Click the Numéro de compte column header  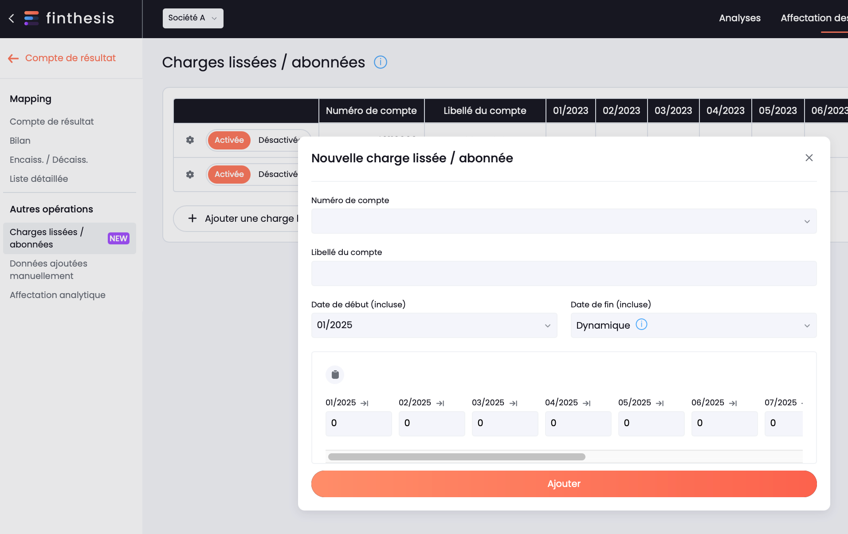coord(371,110)
